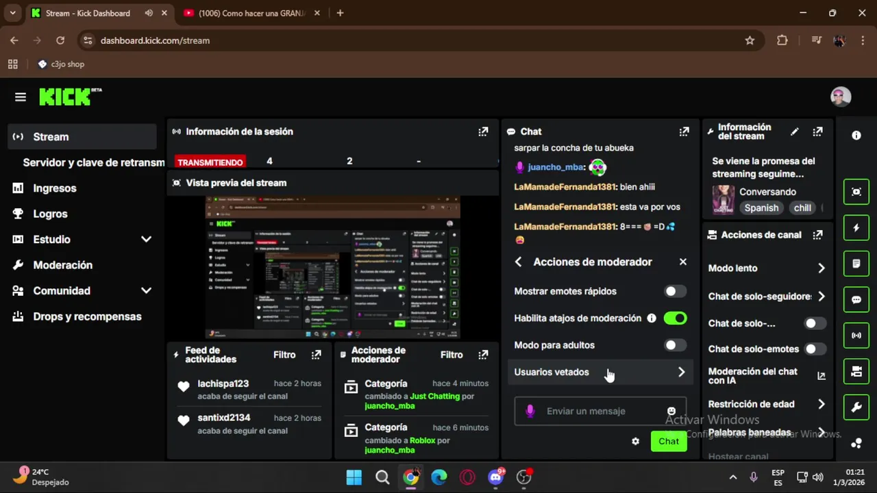This screenshot has height=493, width=877.
Task: Expand the Estudio sidebar section
Action: [x=146, y=240]
